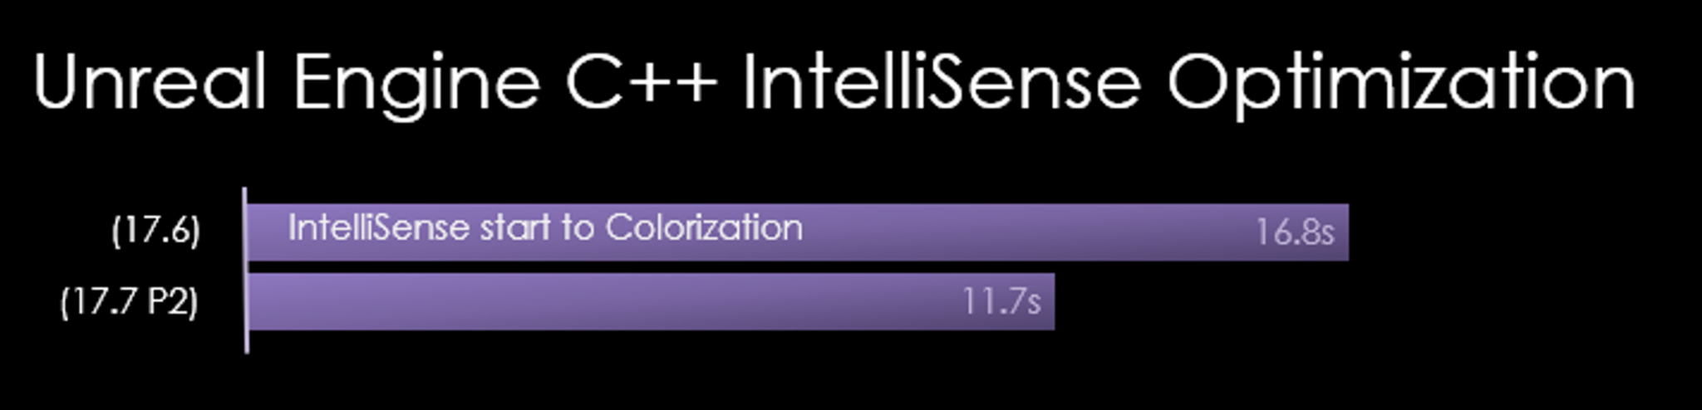The width and height of the screenshot is (1702, 410).
Task: Click the word "Unreal" in the title
Action: pos(150,81)
